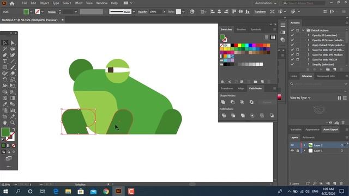This screenshot has width=349, height=196.
Task: Click the Unite shape mode icon
Action: click(223, 102)
